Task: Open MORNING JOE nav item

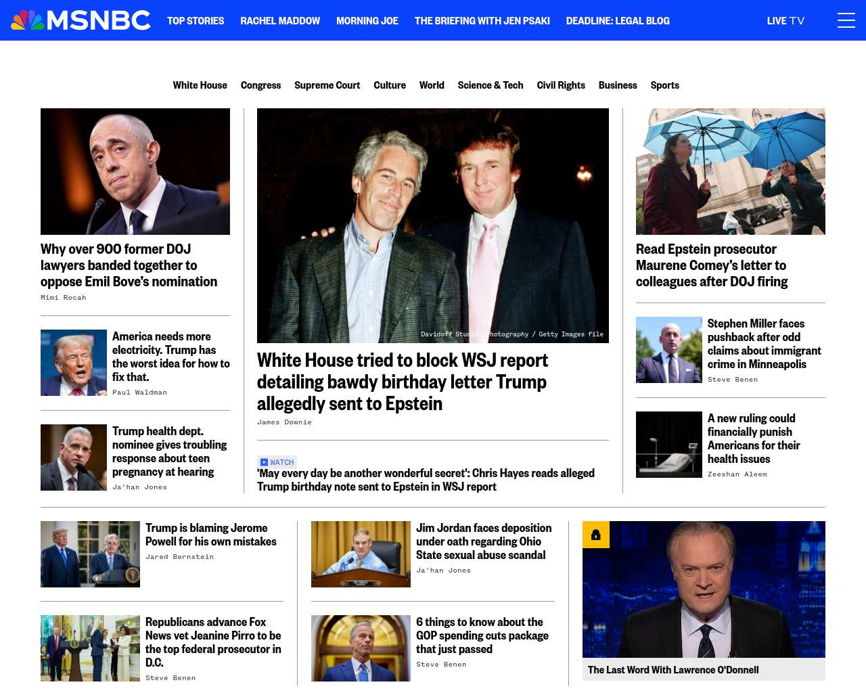Action: (x=367, y=21)
